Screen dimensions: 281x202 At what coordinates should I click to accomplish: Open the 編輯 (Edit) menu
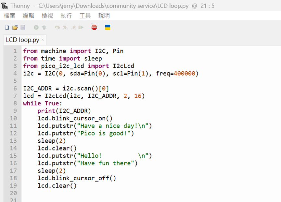(x=29, y=16)
